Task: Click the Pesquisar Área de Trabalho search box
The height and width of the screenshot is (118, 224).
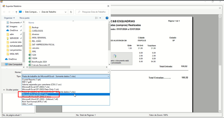Action: (92, 12)
